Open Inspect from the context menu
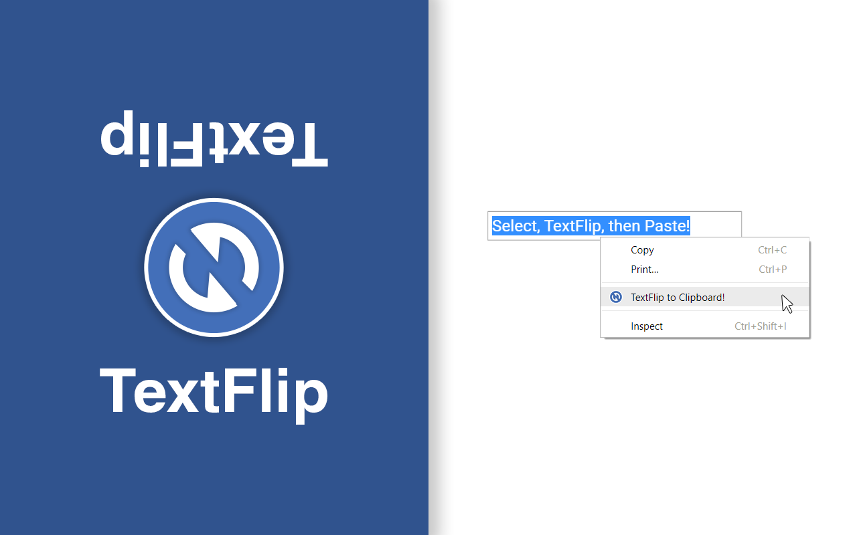Screen dimensions: 857x535 tap(705, 326)
